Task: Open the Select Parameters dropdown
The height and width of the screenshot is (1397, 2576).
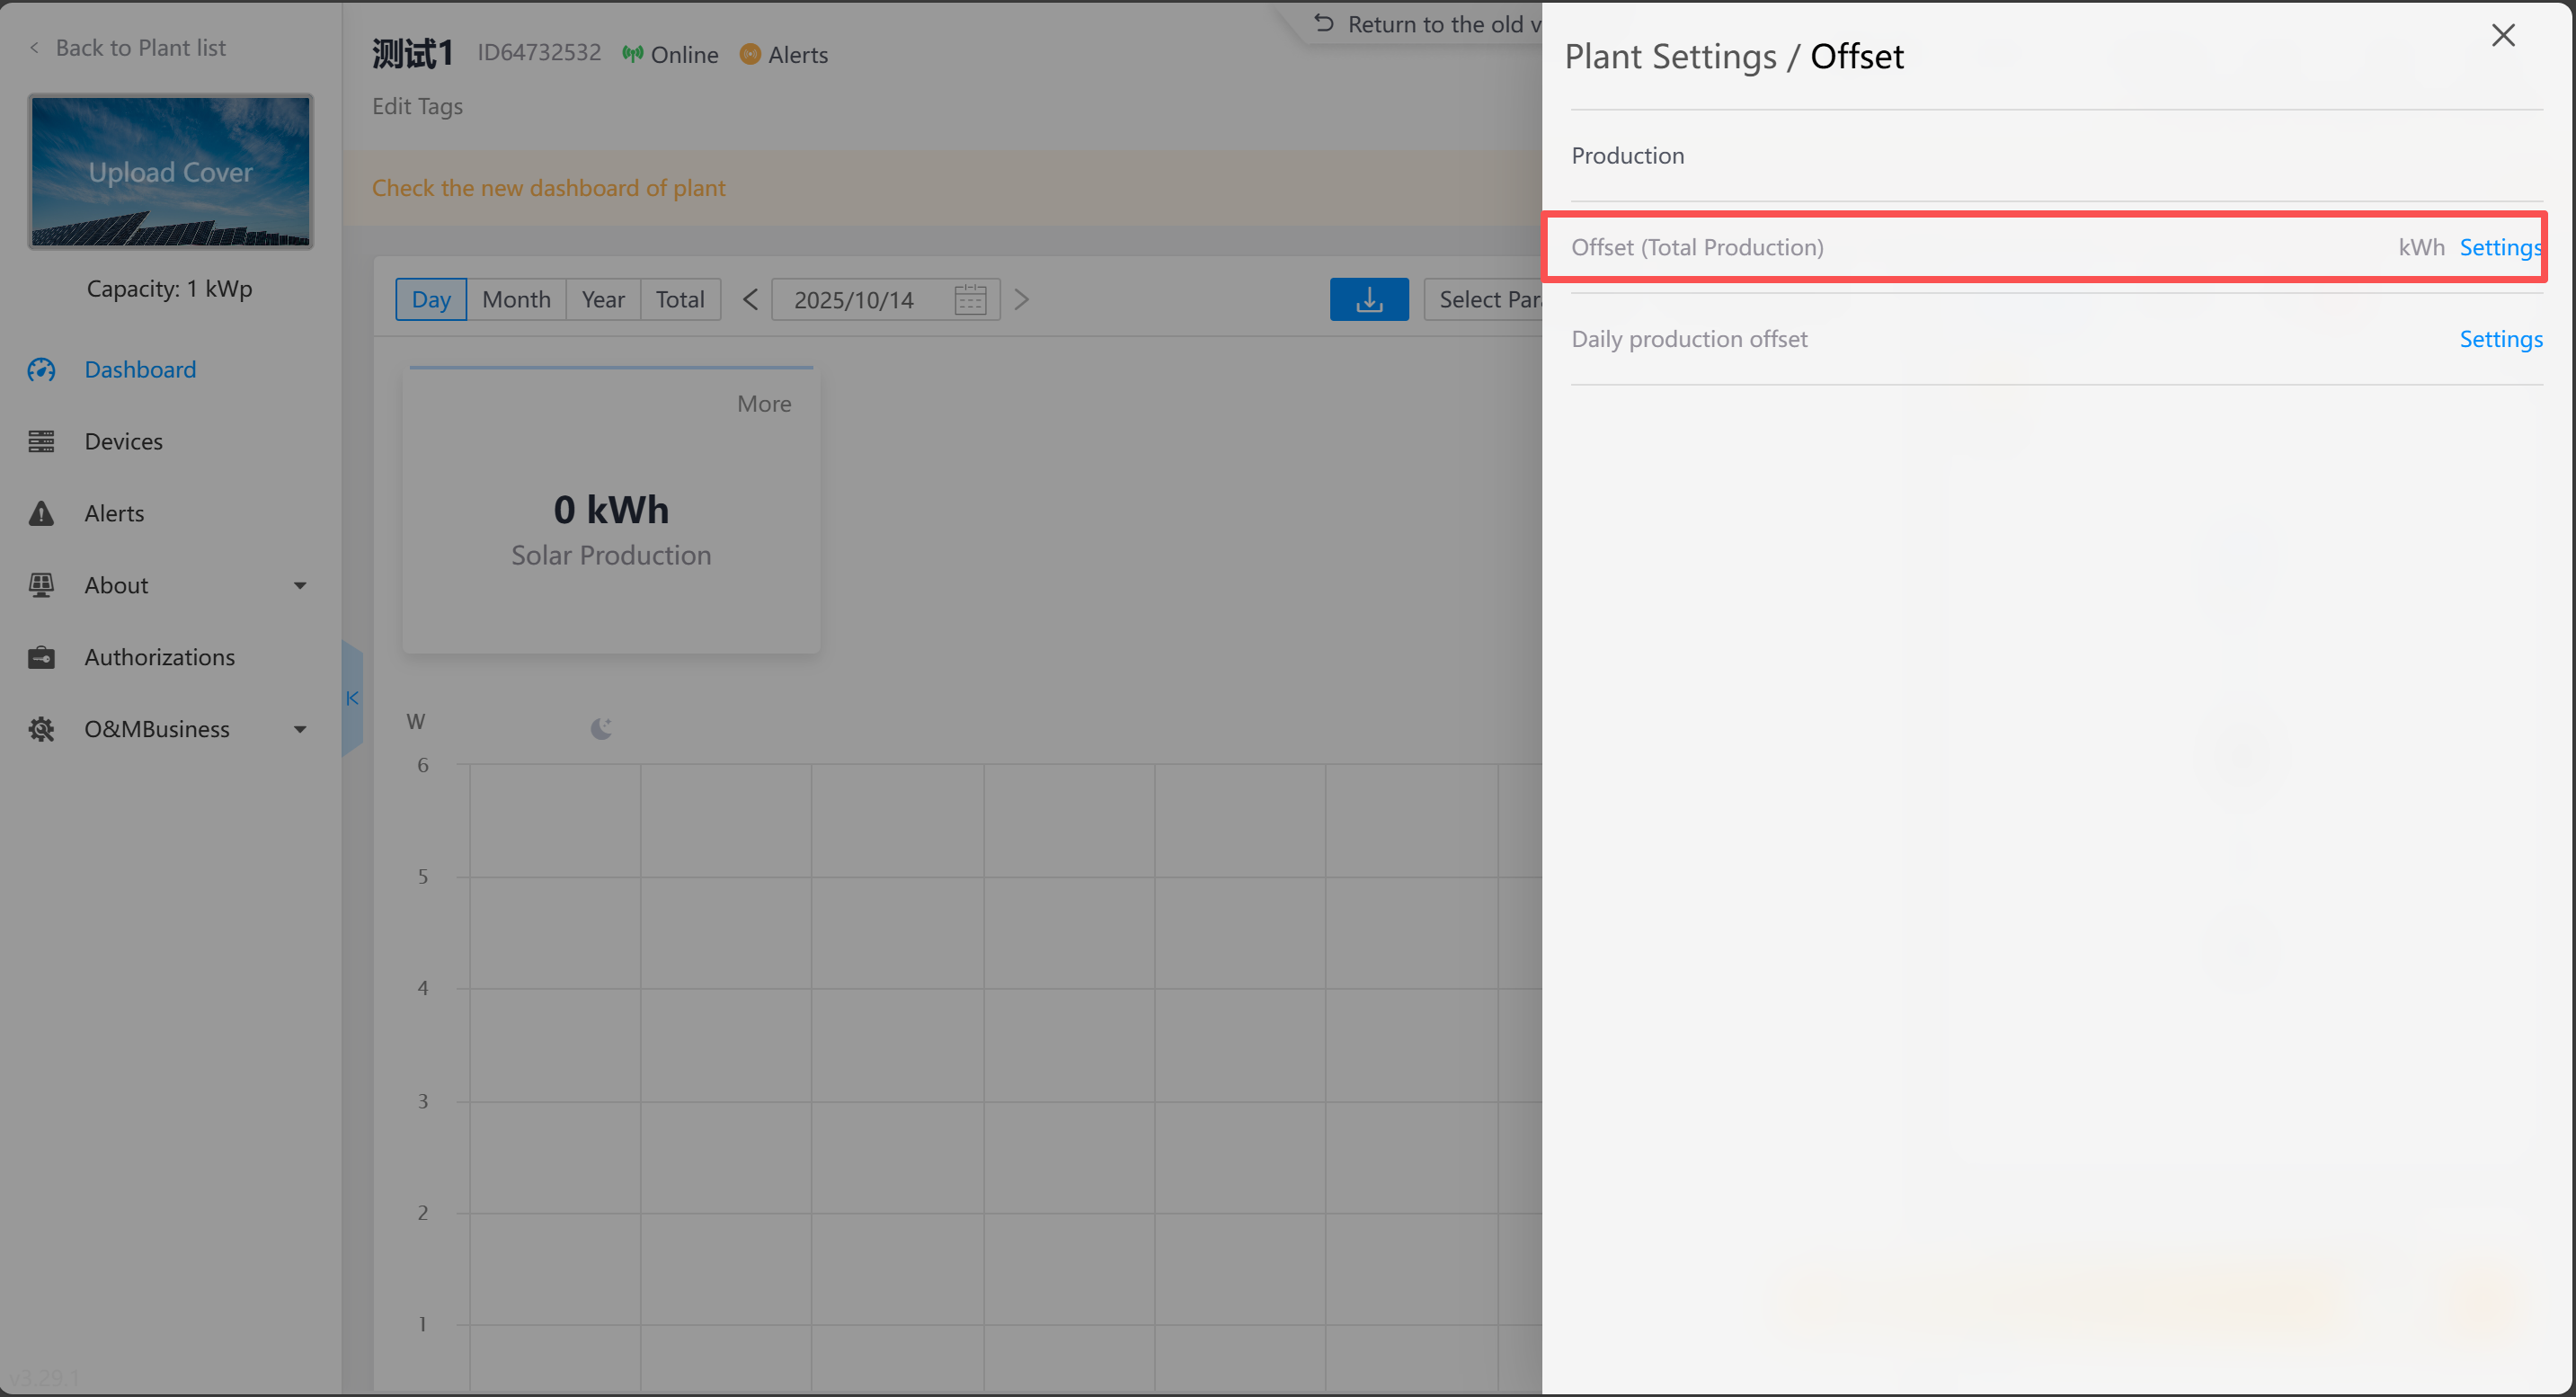Action: 1485,300
